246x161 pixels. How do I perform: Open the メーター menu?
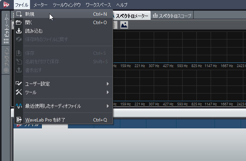[40, 5]
